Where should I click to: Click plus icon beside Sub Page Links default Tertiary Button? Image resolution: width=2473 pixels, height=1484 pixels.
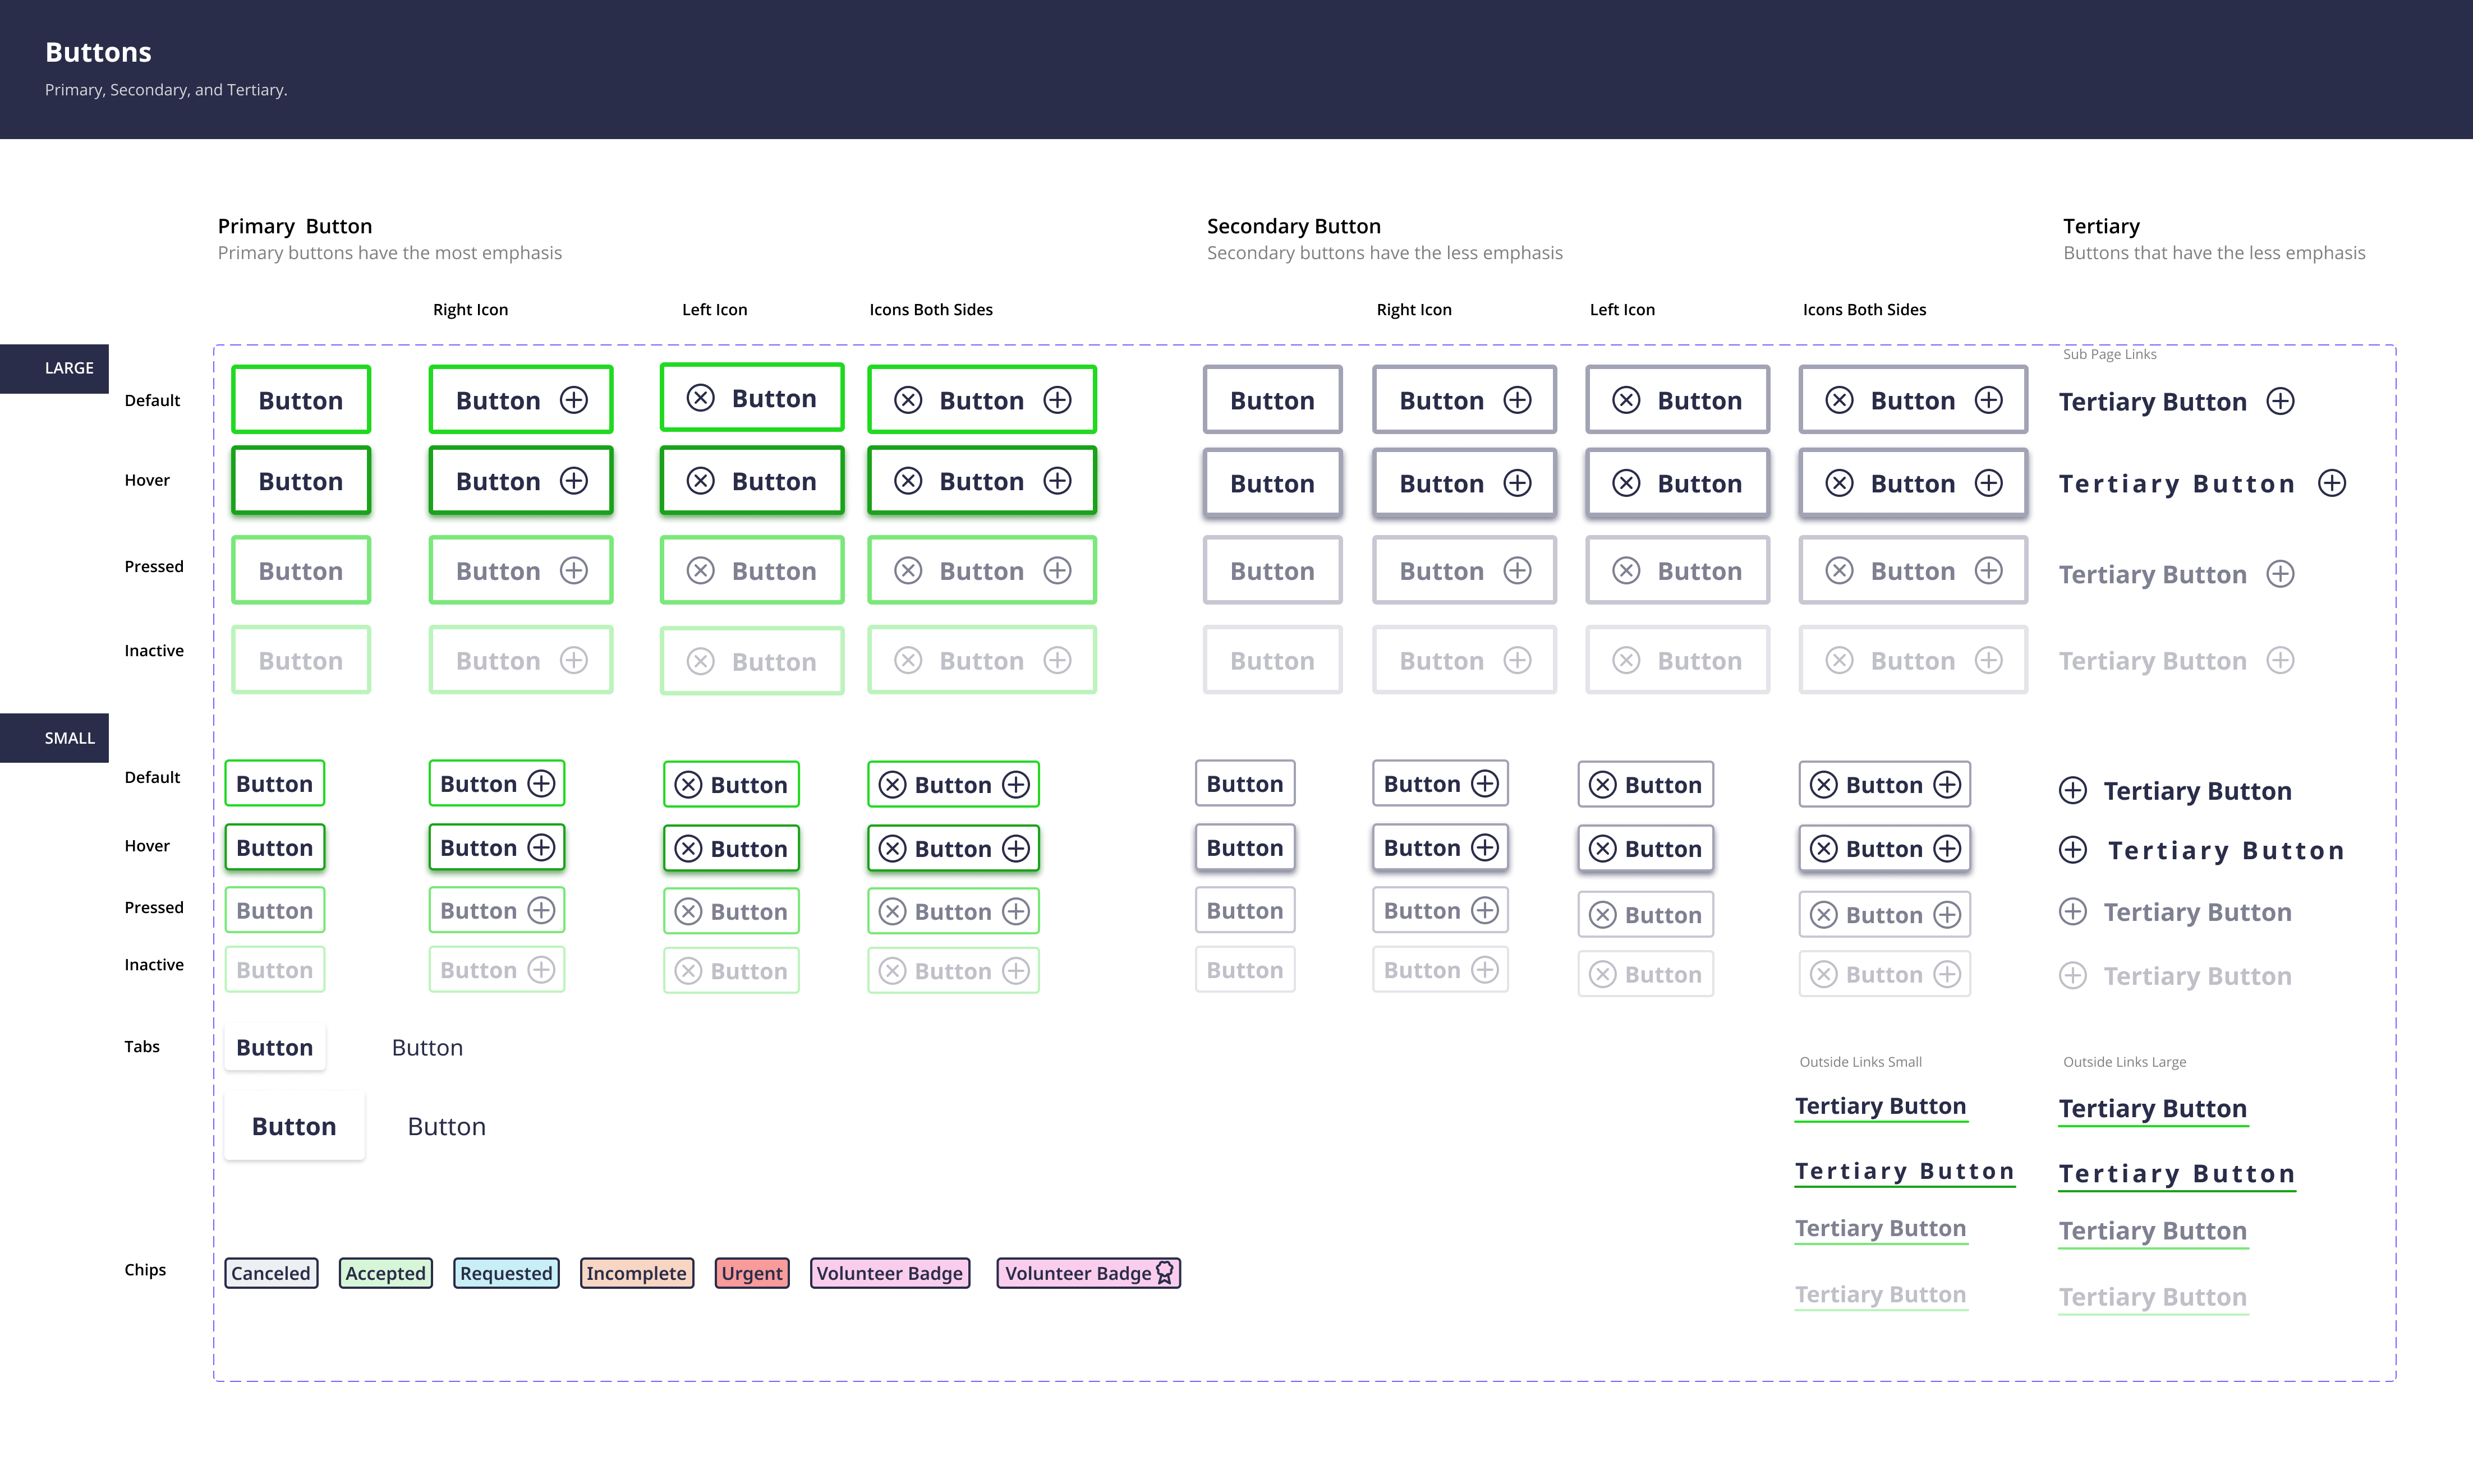coord(2280,401)
